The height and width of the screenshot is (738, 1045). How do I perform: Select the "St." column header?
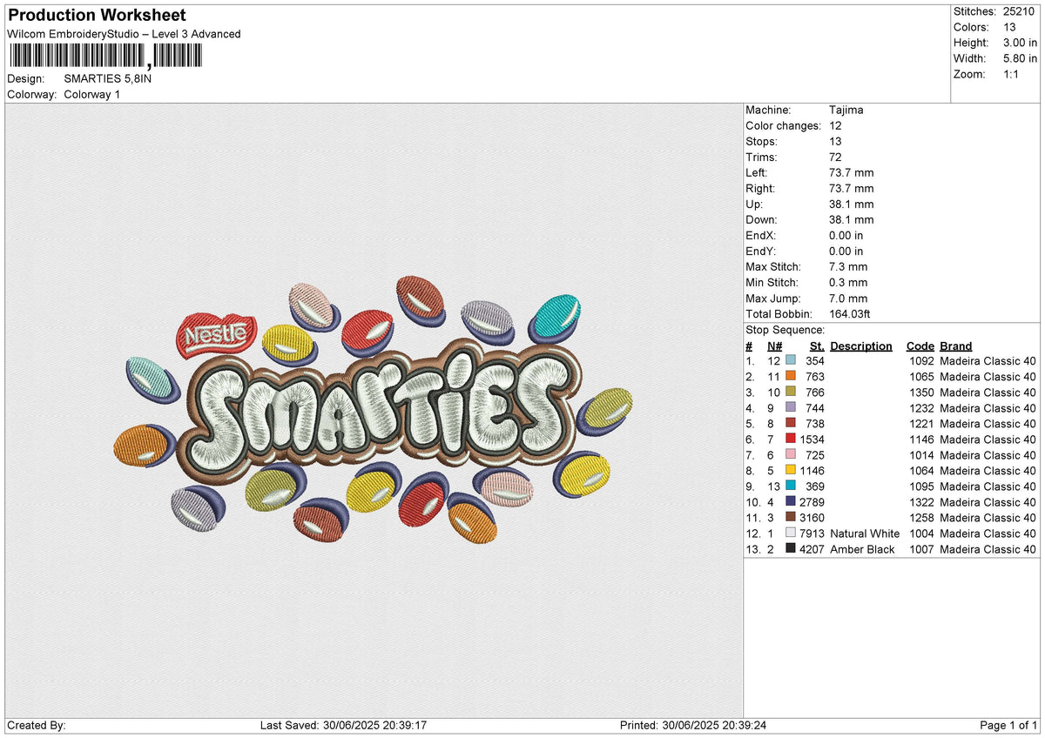[x=817, y=346]
